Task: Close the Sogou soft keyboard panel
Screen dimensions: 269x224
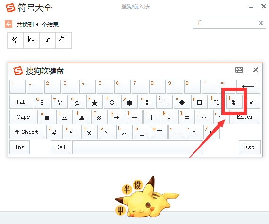Action: tap(256, 70)
